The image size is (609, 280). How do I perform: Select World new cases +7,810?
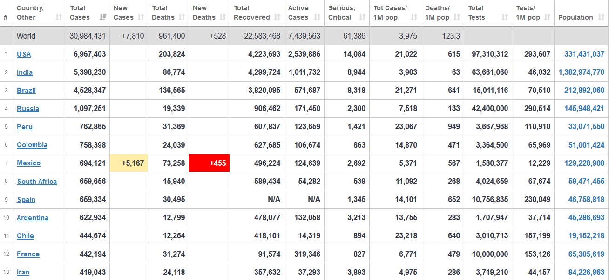point(133,36)
